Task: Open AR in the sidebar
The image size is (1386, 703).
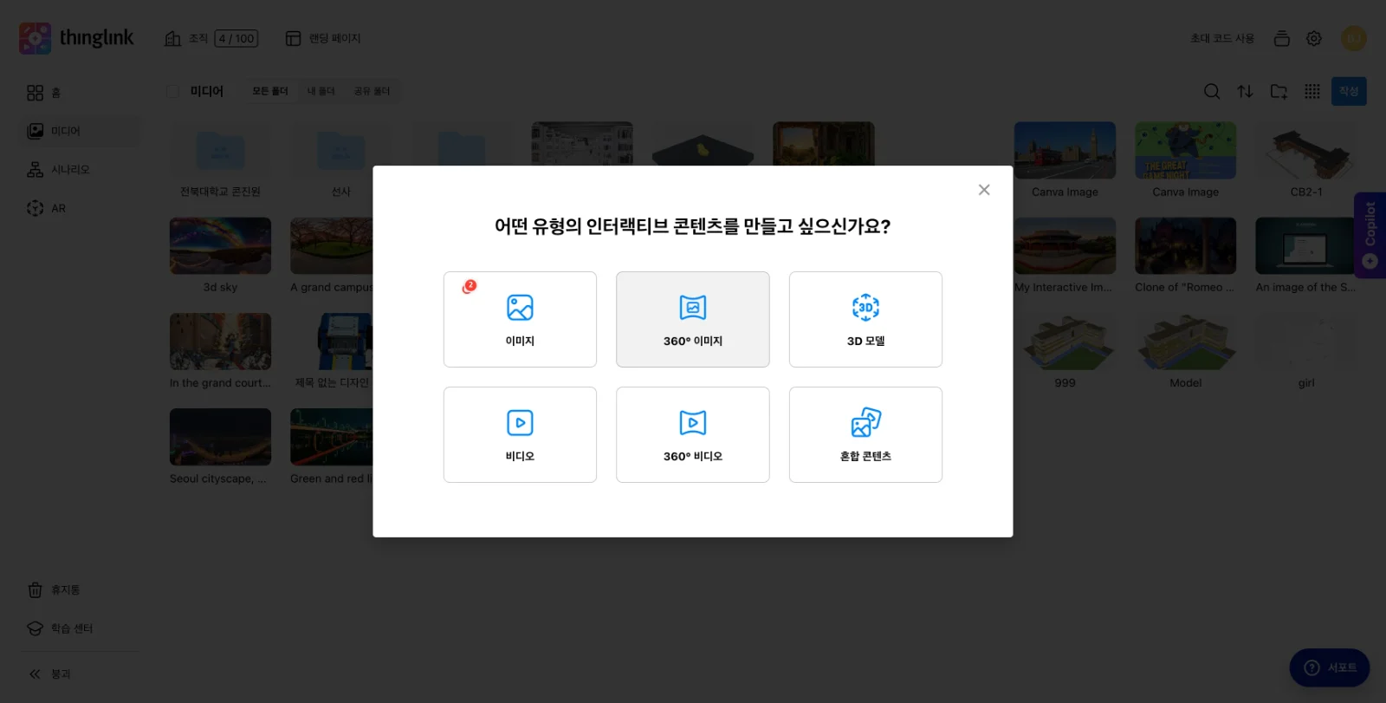Action: click(80, 208)
